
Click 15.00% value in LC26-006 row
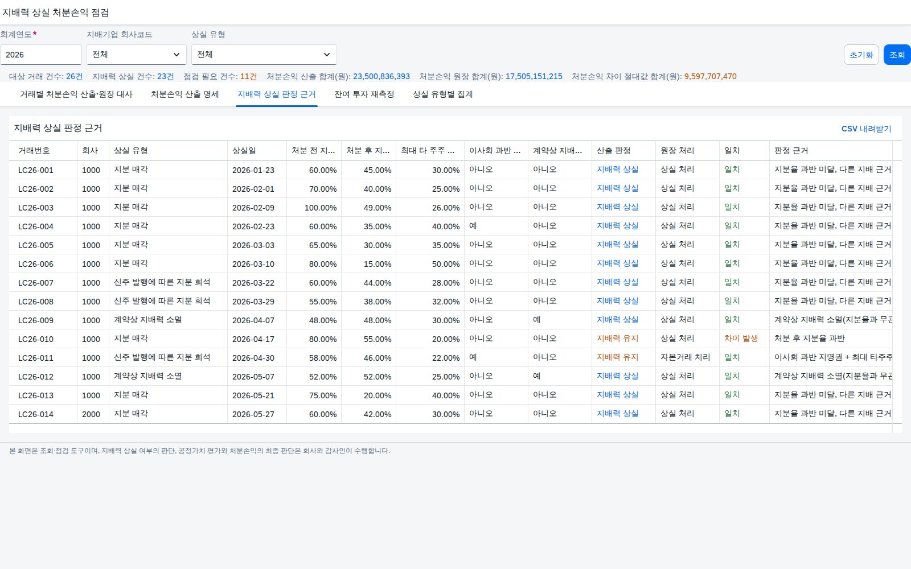(377, 264)
